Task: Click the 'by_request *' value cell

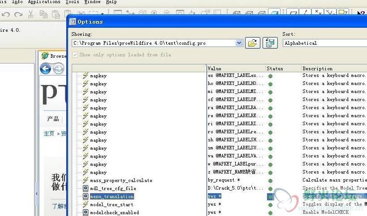Action: (224, 180)
